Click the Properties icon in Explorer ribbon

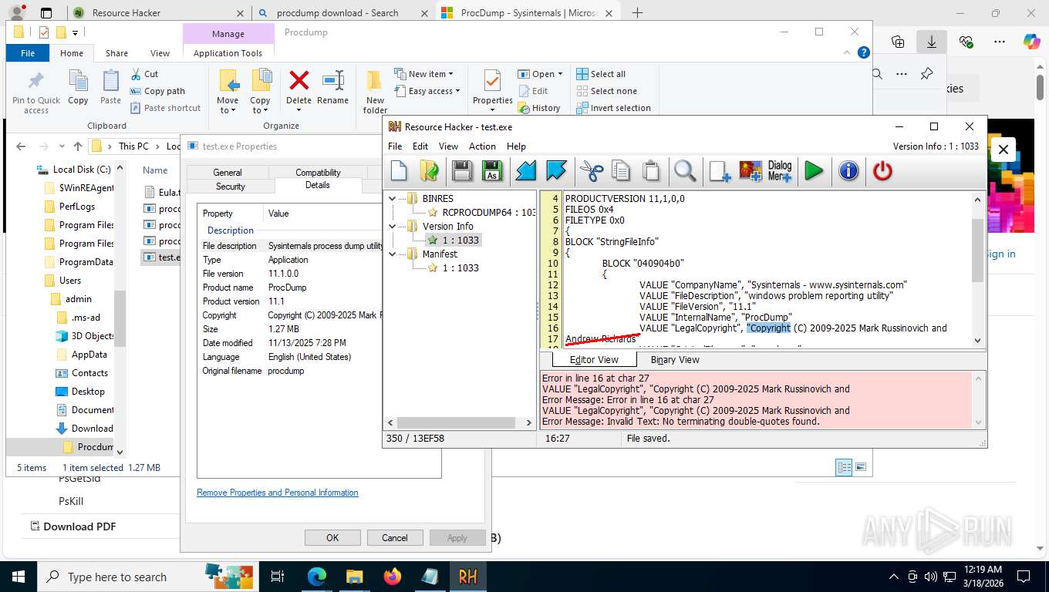(492, 80)
